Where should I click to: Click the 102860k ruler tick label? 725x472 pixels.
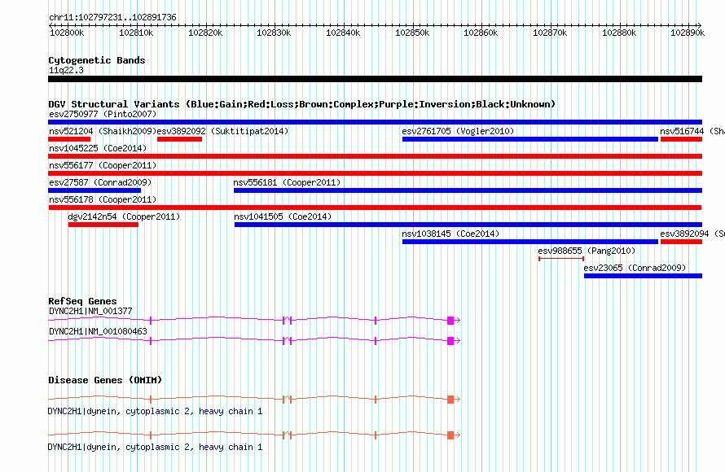(x=481, y=33)
